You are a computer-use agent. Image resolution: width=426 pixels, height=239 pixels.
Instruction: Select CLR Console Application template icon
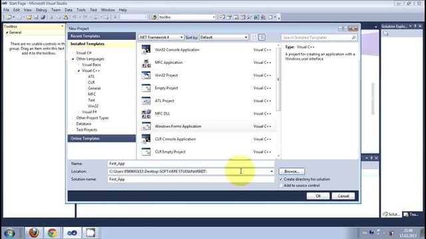point(146,139)
